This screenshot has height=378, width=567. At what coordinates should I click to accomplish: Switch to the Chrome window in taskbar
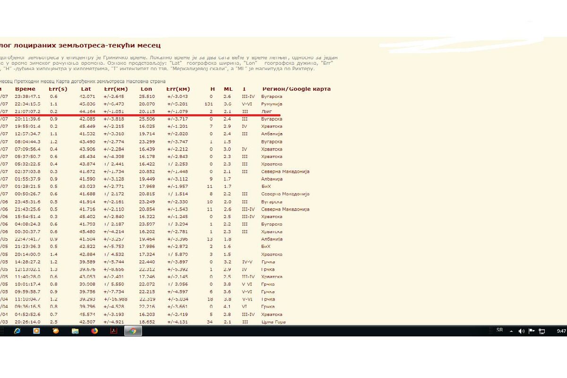coord(133,331)
